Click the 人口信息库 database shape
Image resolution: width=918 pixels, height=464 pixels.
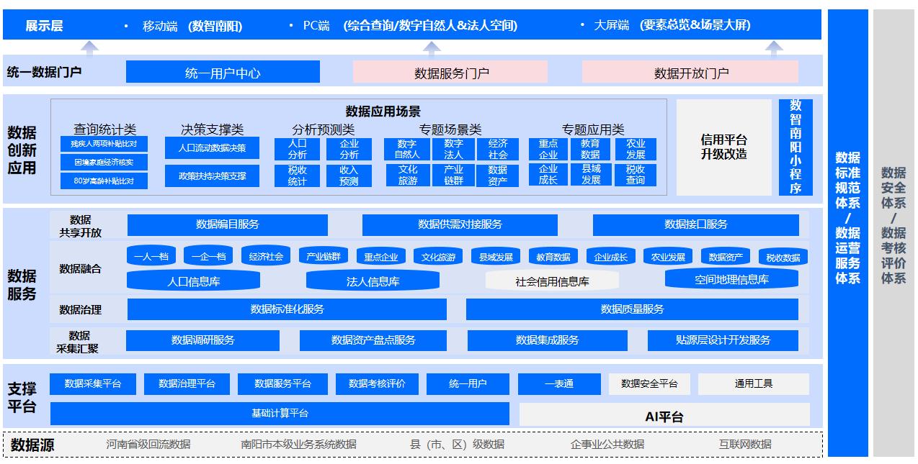click(193, 281)
